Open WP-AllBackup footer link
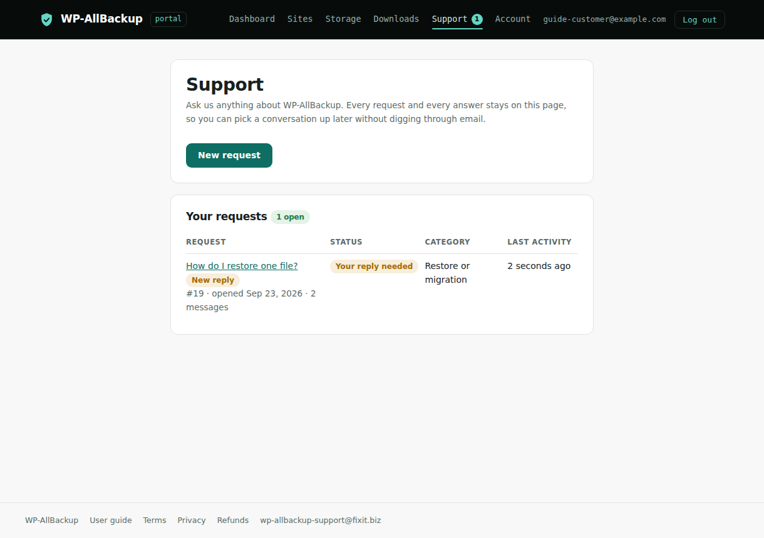Viewport: 764px width, 538px height. 51,520
